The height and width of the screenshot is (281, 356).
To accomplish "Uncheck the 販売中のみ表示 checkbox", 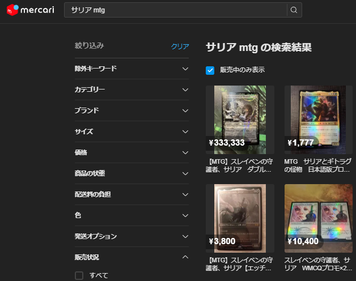I will 210,70.
